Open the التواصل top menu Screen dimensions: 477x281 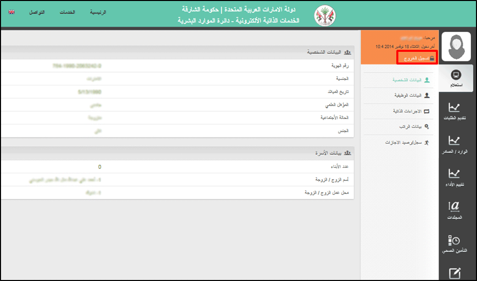click(x=37, y=12)
